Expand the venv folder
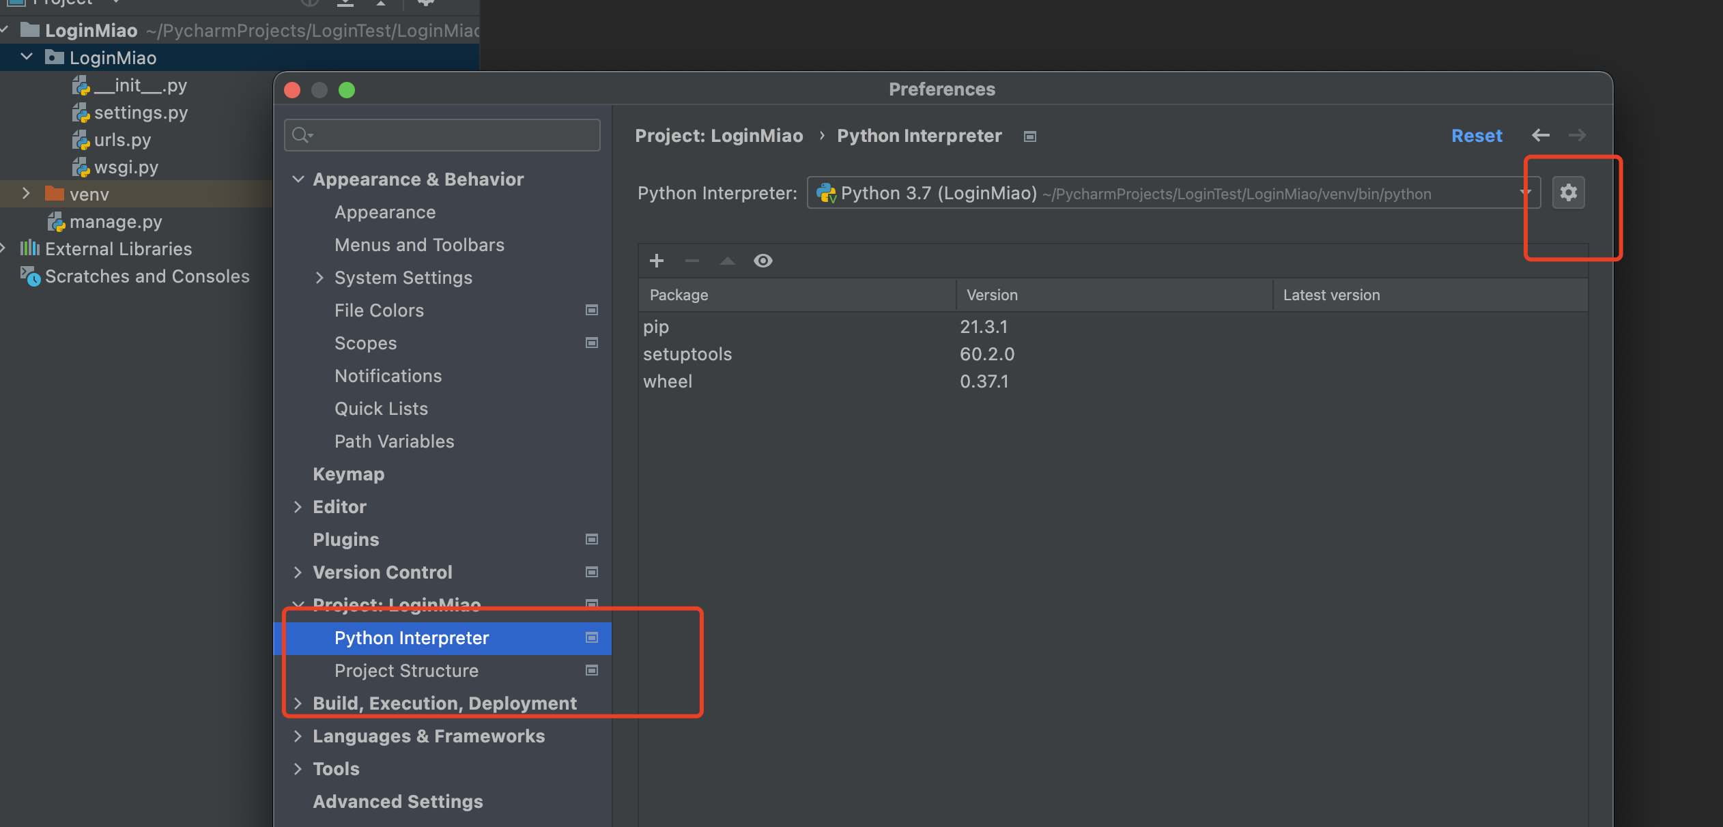Image resolution: width=1723 pixels, height=827 pixels. tap(26, 194)
